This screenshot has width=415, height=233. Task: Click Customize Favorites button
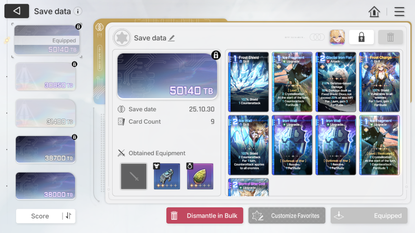pos(287,215)
